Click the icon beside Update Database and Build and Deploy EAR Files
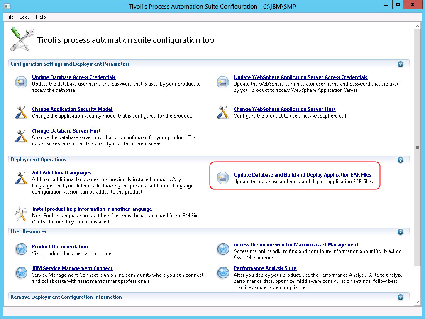The width and height of the screenshot is (425, 319). [x=223, y=178]
